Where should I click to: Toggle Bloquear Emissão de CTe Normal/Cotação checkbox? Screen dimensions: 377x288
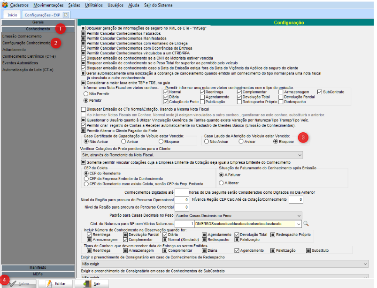pyautogui.click(x=84, y=109)
